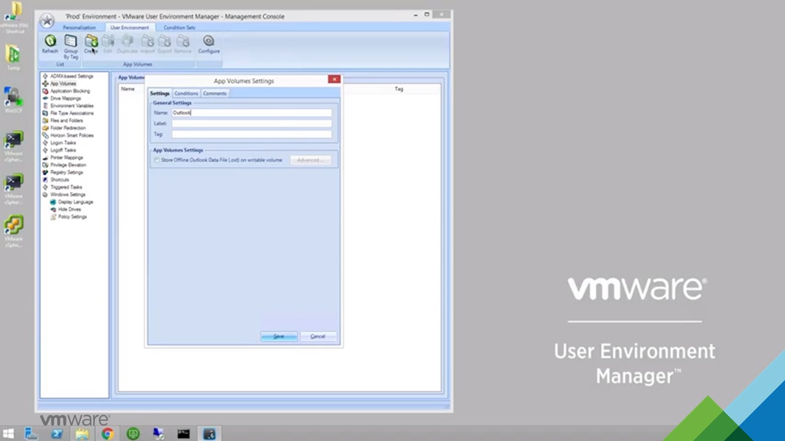
Task: Select ADMX-based Settings in the tree
Action: click(x=72, y=76)
